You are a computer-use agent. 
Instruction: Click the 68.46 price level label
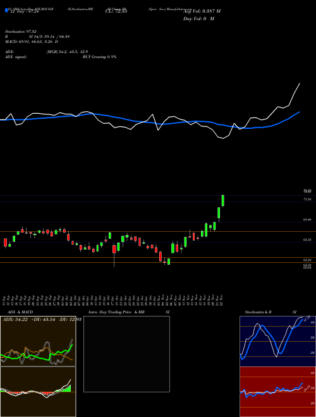click(x=307, y=220)
